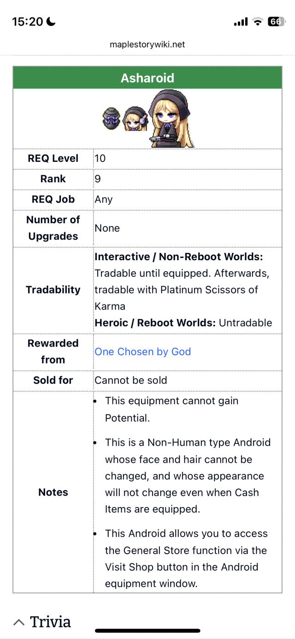This screenshot has height=639, width=295.
Task: Collapse the Trivia section chevron
Action: point(19,622)
